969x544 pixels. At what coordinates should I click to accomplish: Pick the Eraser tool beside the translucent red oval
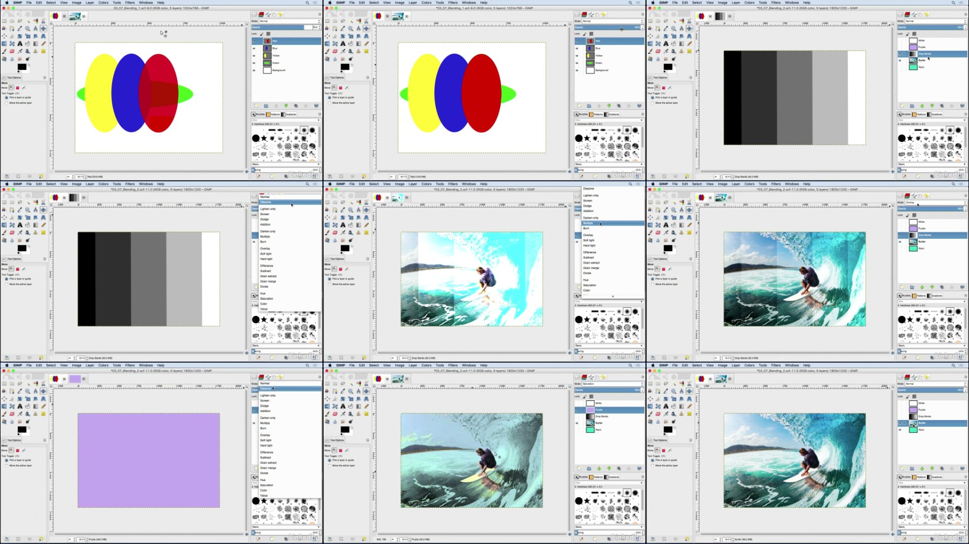click(12, 51)
